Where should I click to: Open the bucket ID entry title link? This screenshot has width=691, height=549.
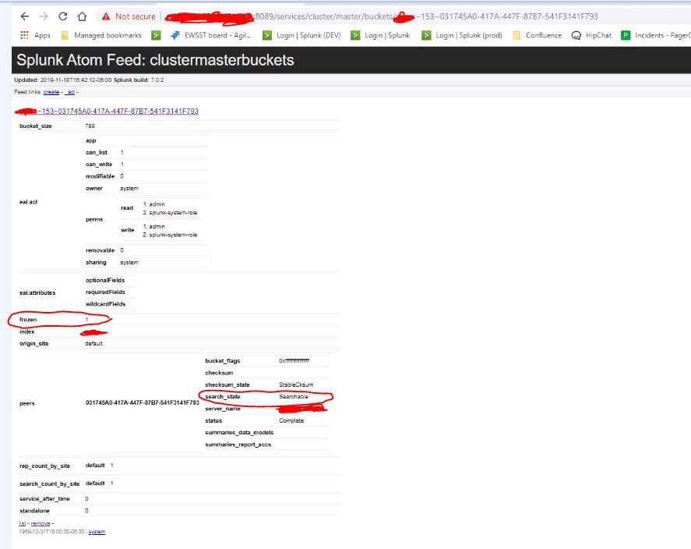pos(107,111)
